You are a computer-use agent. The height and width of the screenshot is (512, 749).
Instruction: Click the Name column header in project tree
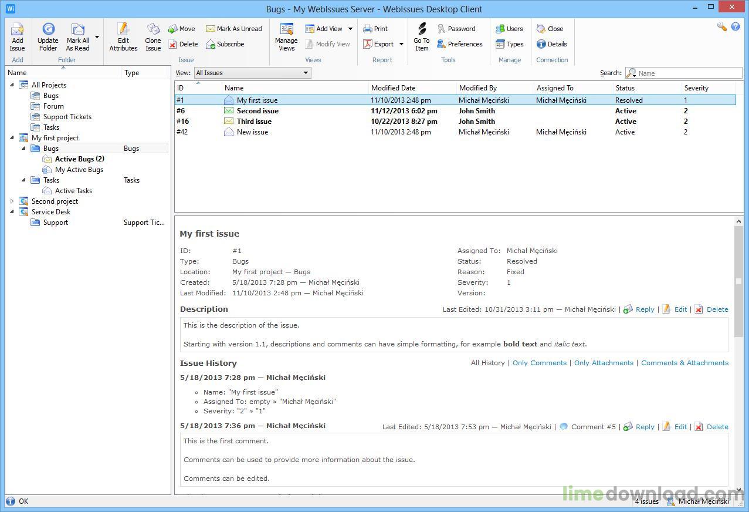pos(64,73)
